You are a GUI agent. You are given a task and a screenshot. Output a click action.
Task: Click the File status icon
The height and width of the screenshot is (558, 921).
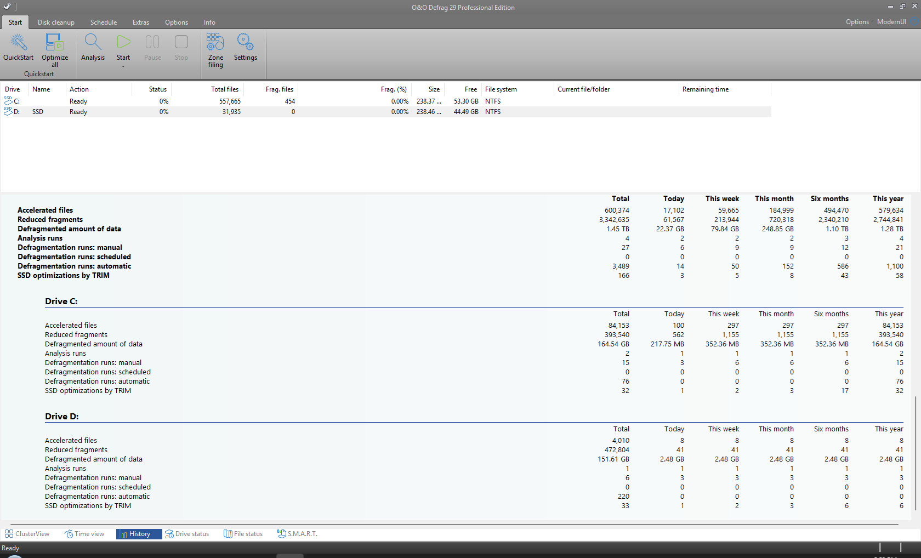(228, 534)
